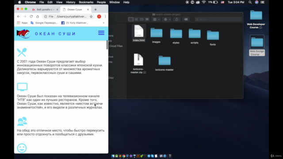This screenshot has height=159, width=283.
Task: Select index.html in Finder
Action: pos(138,34)
